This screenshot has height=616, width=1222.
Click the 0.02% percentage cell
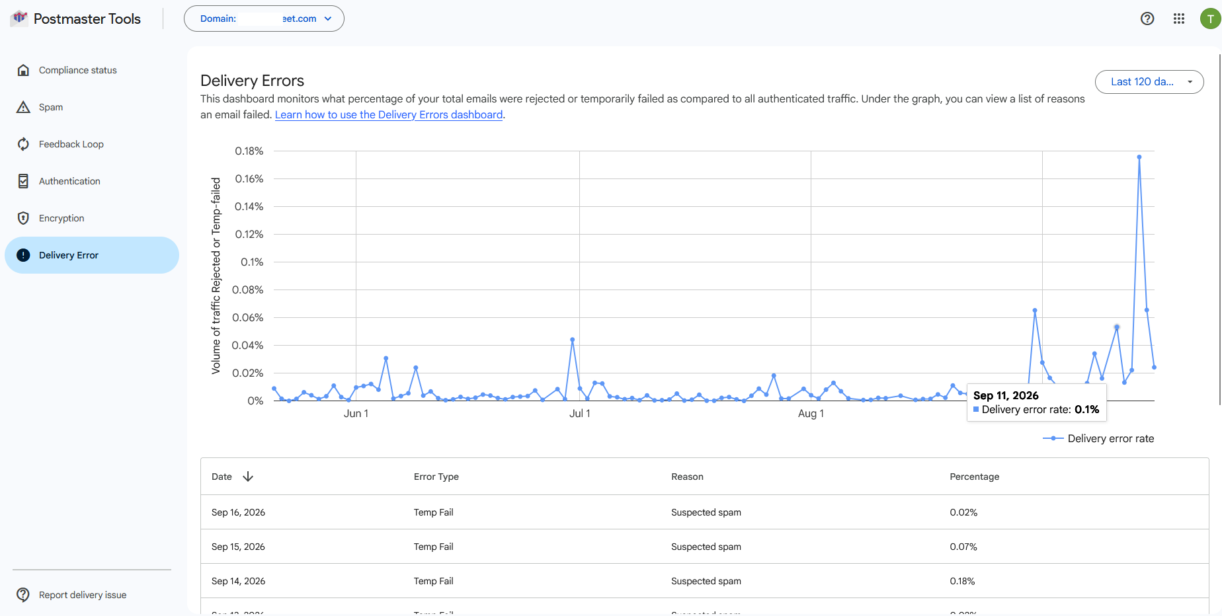click(x=963, y=512)
